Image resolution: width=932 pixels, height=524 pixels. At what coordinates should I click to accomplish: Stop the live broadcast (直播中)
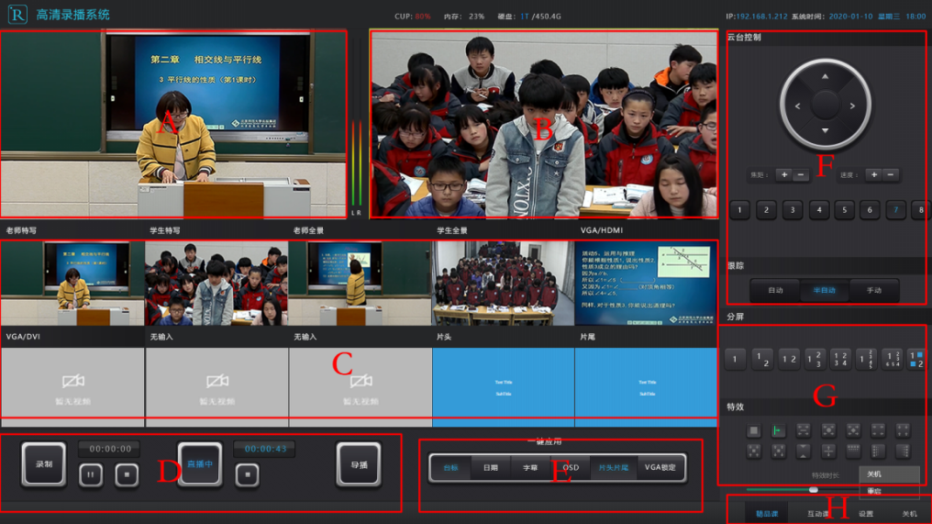click(247, 474)
